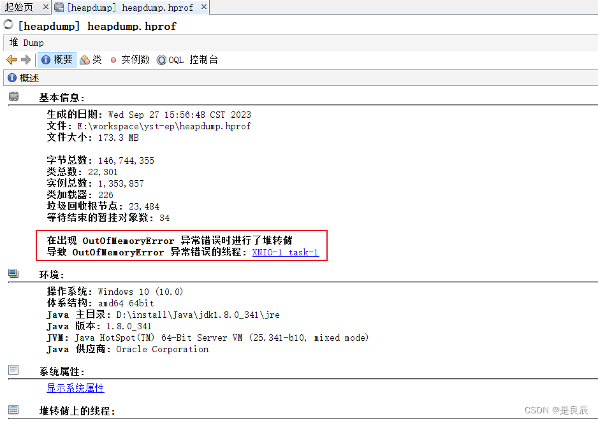Click the total bytes value 146,744,355
Screen dimensions: 598x421
[x=126, y=161]
